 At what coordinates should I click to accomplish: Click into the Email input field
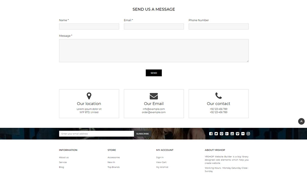154,27
